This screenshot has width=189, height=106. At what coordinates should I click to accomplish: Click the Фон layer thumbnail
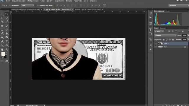(x=160, y=47)
